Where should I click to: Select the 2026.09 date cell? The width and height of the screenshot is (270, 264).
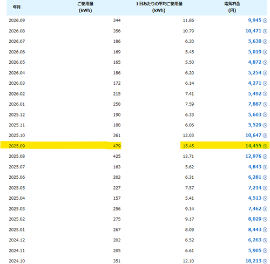(17, 21)
